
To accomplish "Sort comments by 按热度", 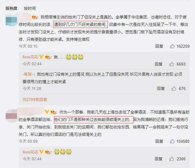I will point(11,8).
